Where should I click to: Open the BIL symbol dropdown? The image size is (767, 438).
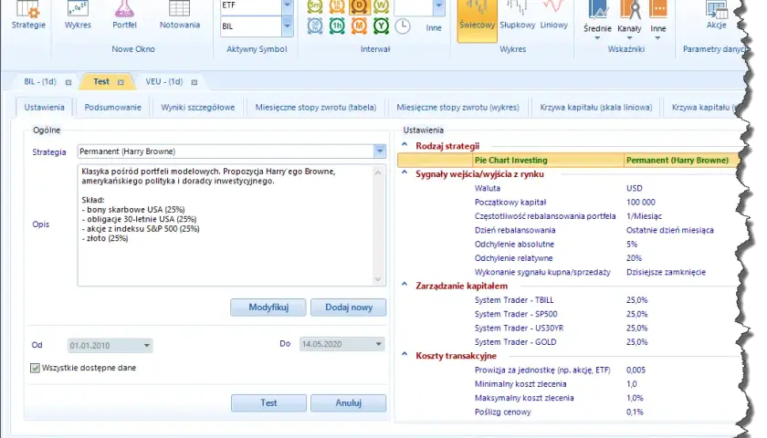coord(288,26)
